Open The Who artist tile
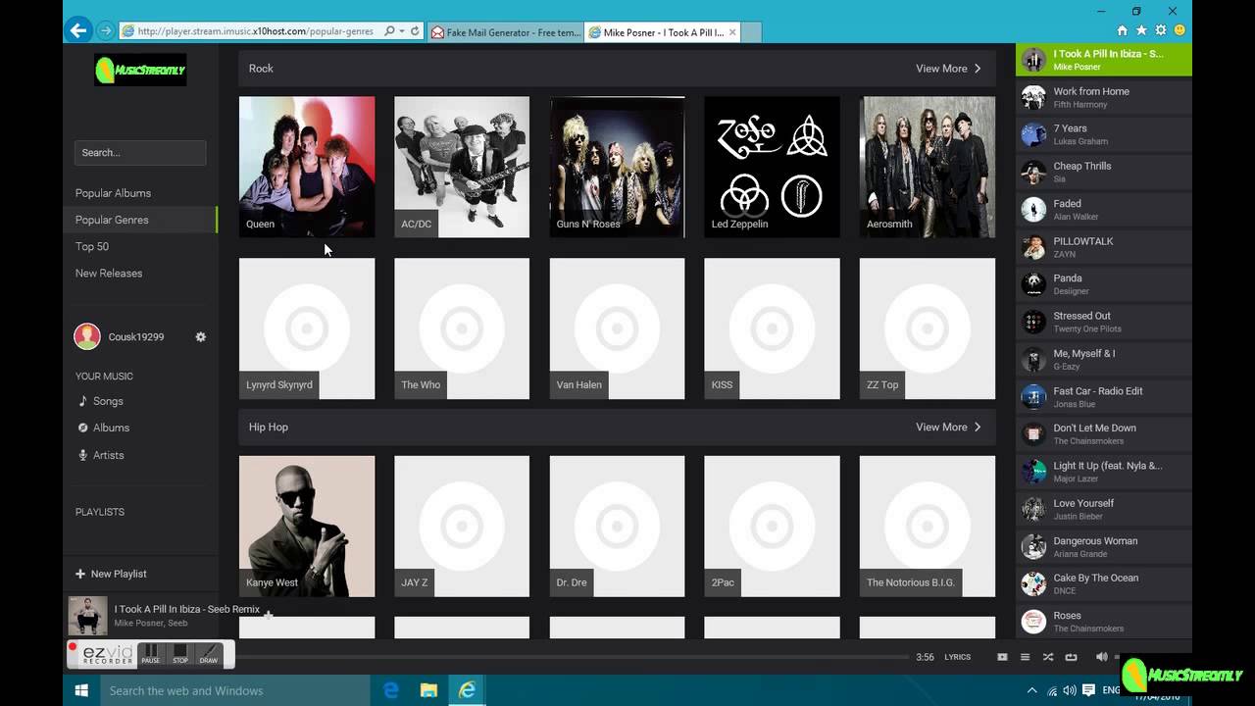Image resolution: width=1255 pixels, height=706 pixels. point(462,328)
